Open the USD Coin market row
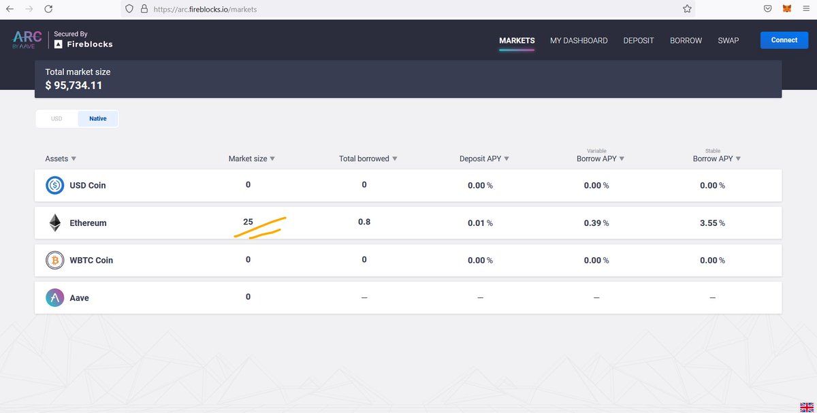Viewport: 817px width, 413px height. 408,185
